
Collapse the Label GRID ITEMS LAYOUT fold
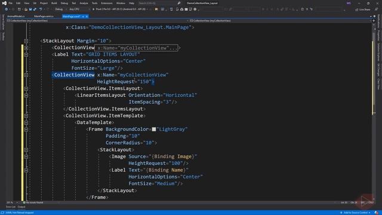tap(26, 54)
